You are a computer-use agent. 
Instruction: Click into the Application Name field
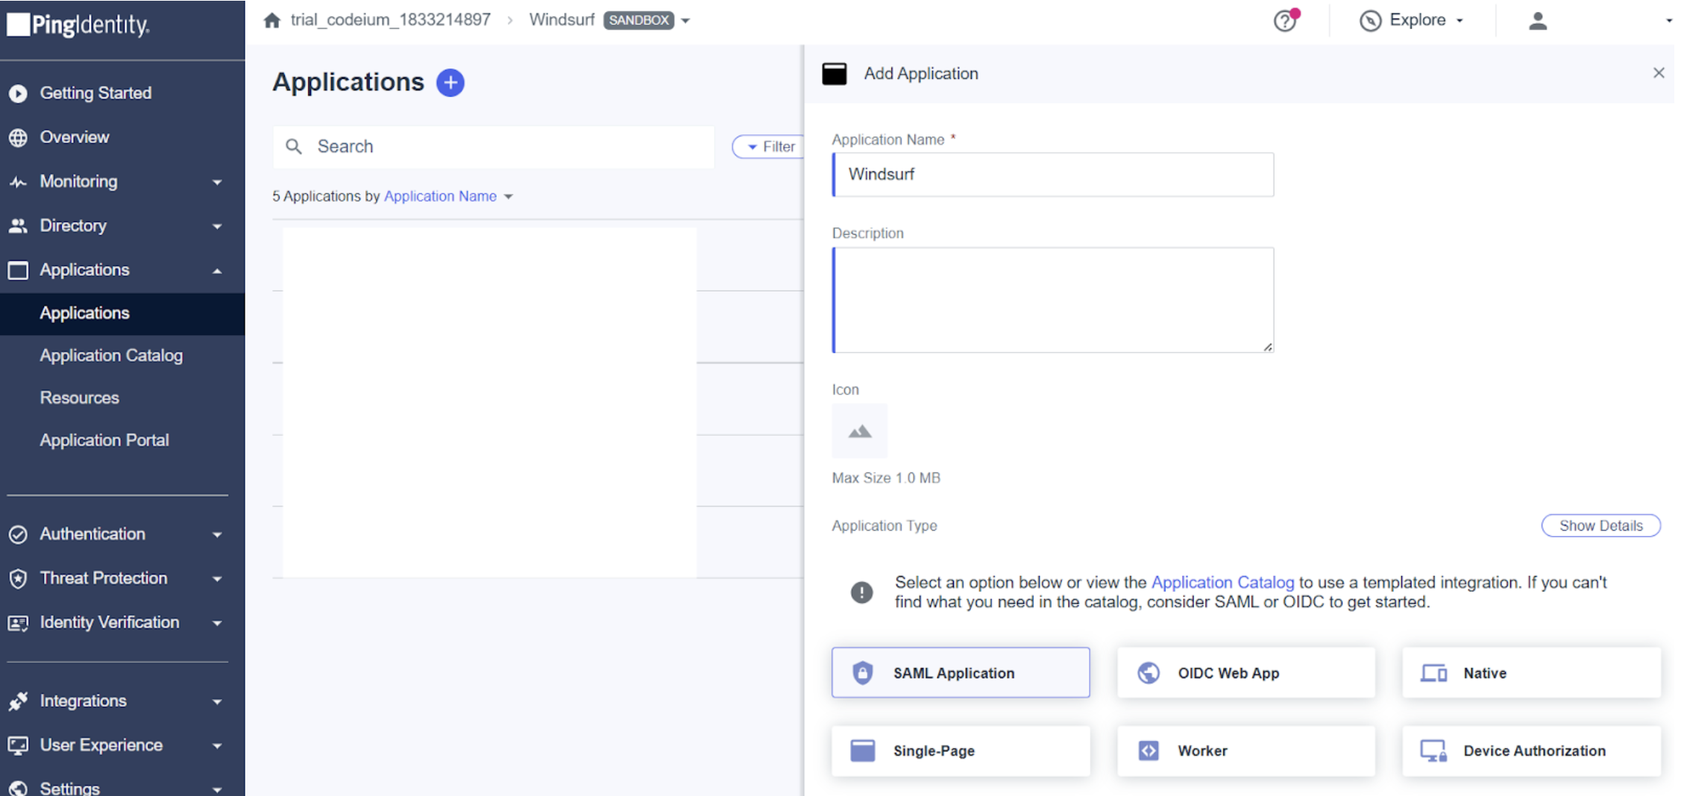(x=1053, y=174)
